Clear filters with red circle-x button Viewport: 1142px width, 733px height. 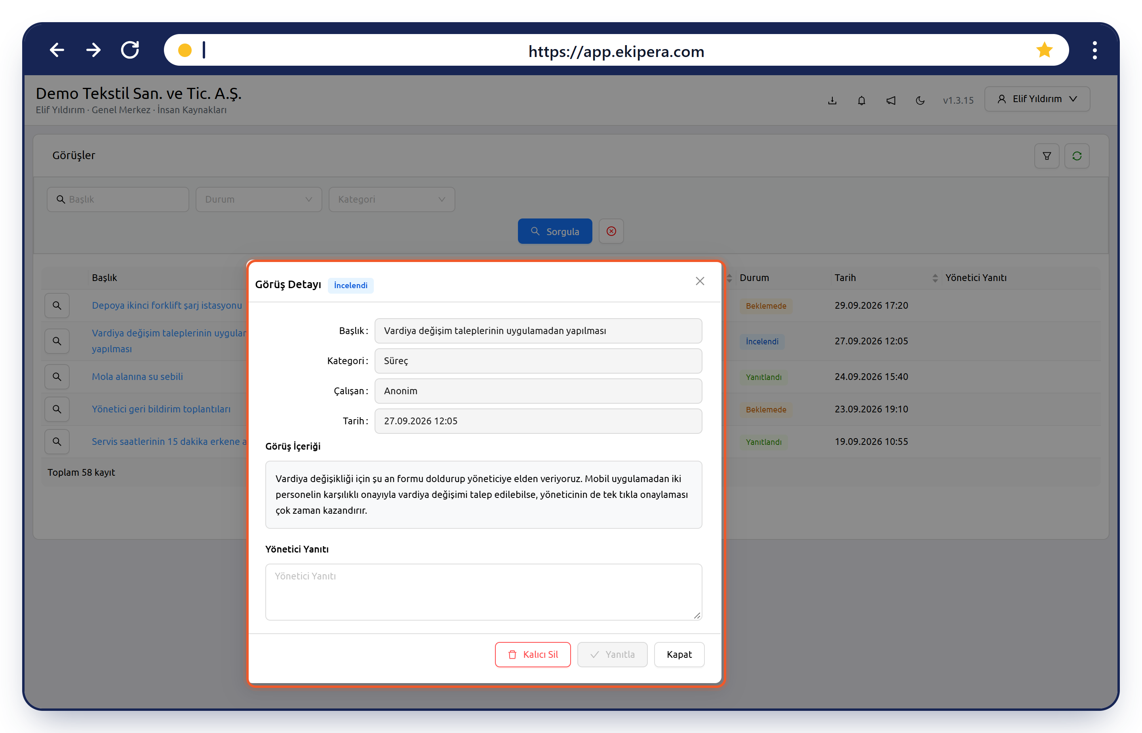(611, 231)
